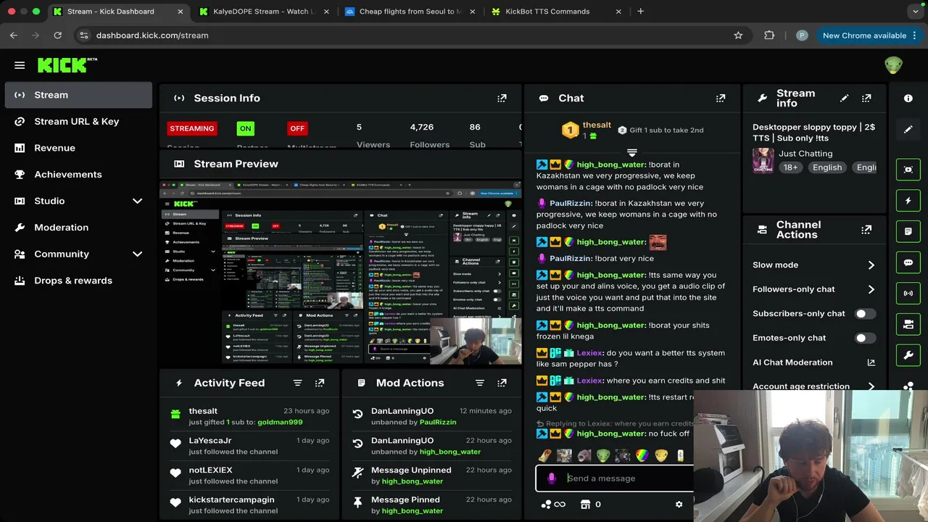Open the Moderation page
The height and width of the screenshot is (522, 928).
click(x=78, y=227)
